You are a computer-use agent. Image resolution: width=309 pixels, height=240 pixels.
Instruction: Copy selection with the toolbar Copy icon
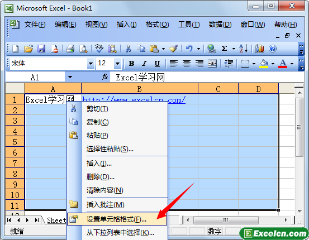(141, 49)
